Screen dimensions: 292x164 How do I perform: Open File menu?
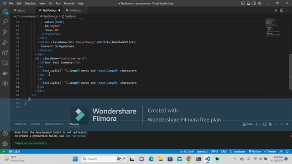[11, 3]
